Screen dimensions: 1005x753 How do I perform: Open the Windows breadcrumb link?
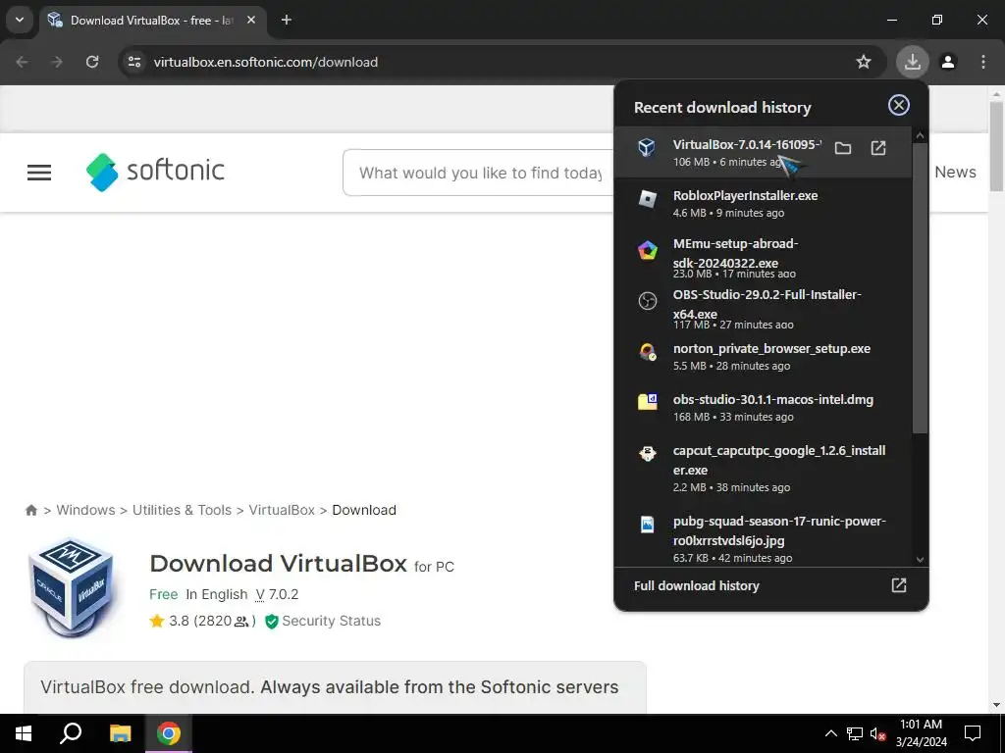tap(86, 510)
